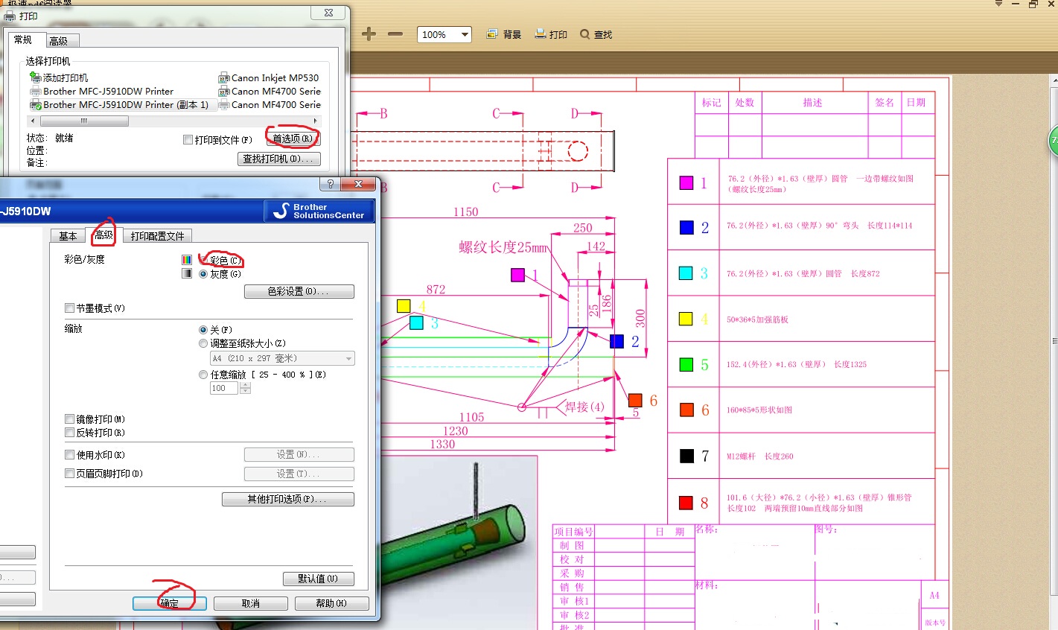Viewport: 1058px width, 630px height.
Task: Select the 彩色 color radio button
Action: click(203, 261)
